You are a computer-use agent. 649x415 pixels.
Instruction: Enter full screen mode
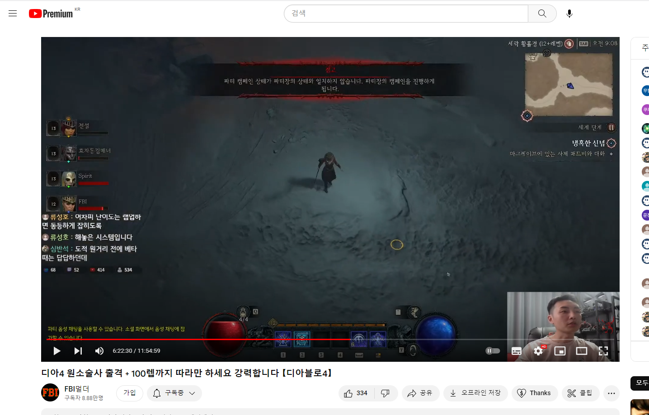[x=603, y=351]
